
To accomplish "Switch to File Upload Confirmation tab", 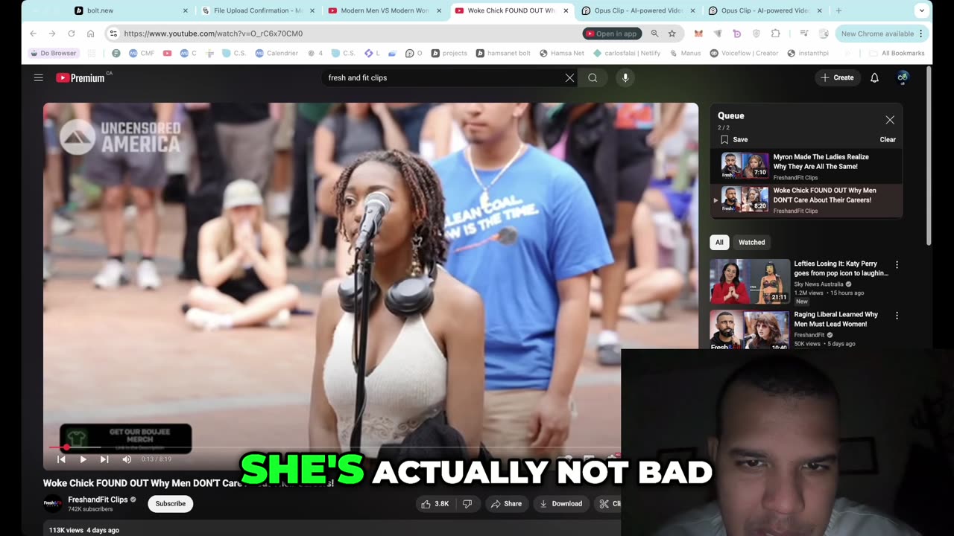I will point(259,10).
